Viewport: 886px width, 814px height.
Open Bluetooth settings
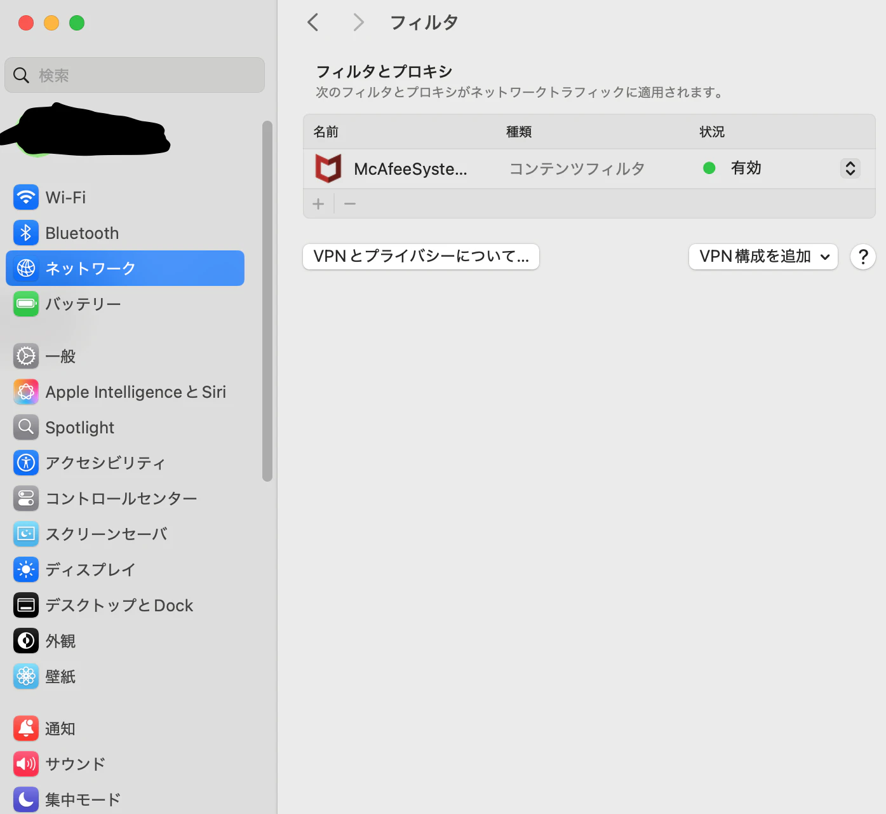tap(82, 233)
